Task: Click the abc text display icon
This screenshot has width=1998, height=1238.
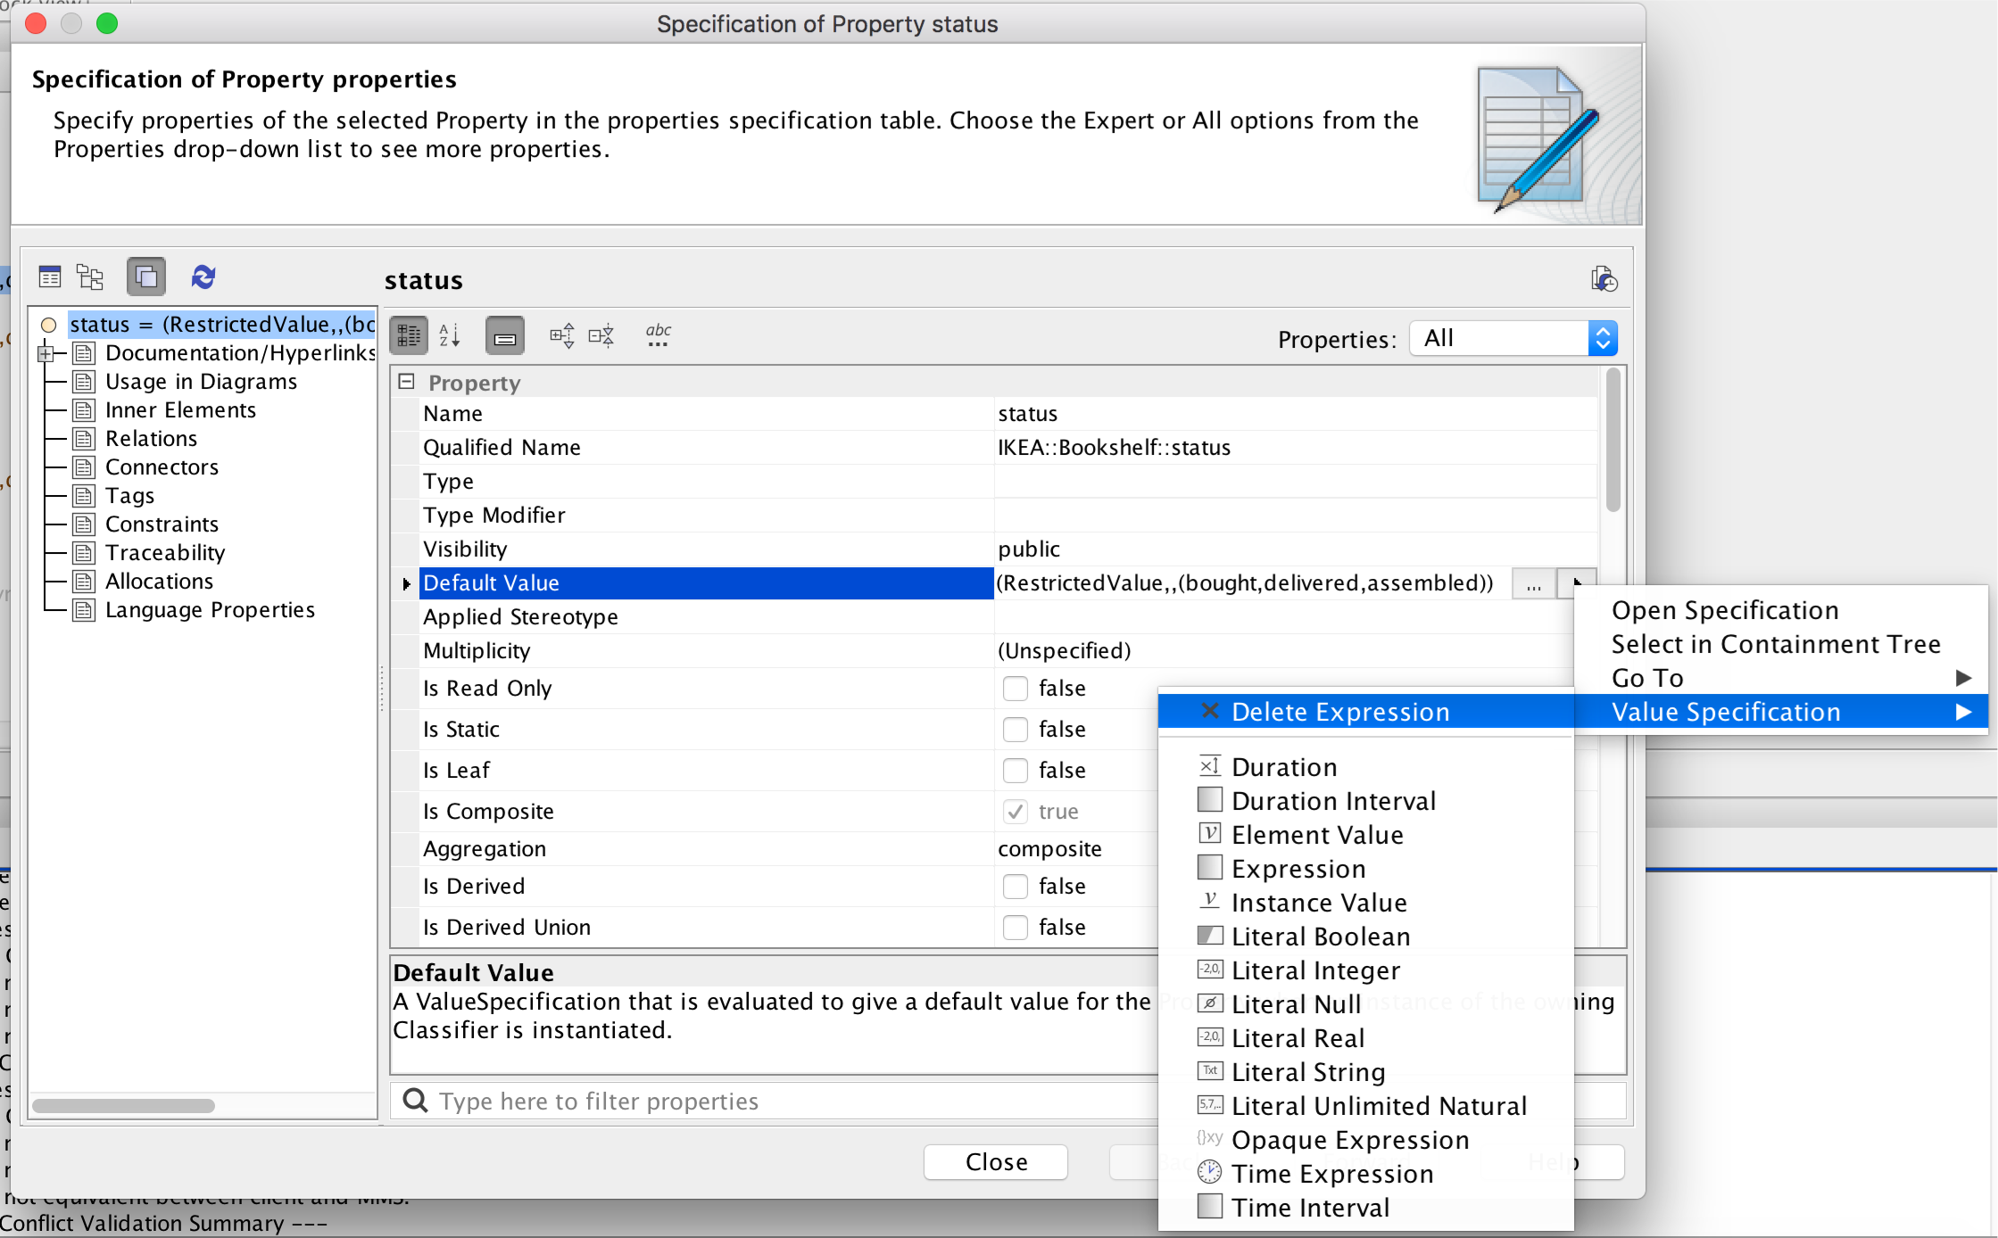Action: coord(659,335)
